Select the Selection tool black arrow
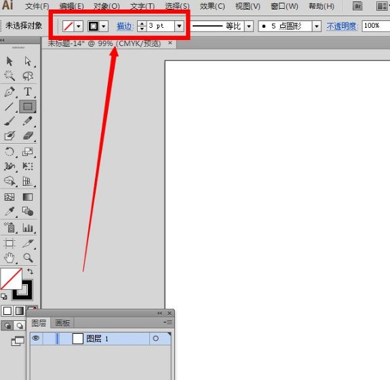Screen dimensions: 390x380 [x=9, y=61]
